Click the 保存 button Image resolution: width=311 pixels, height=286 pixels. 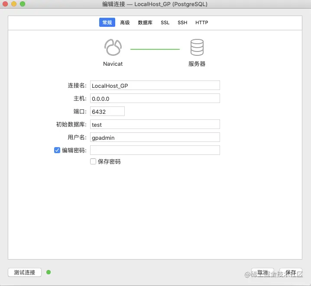tap(291, 272)
